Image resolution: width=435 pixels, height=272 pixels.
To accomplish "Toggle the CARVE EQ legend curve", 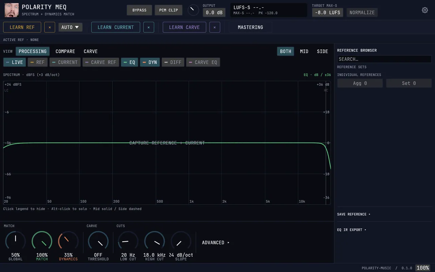I will pyautogui.click(x=203, y=62).
